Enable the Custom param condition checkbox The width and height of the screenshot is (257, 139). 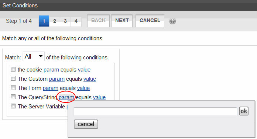pyautogui.click(x=13, y=79)
